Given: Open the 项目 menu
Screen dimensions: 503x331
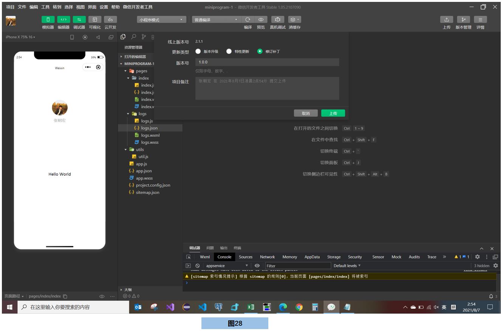Looking at the screenshot, I should [10, 7].
